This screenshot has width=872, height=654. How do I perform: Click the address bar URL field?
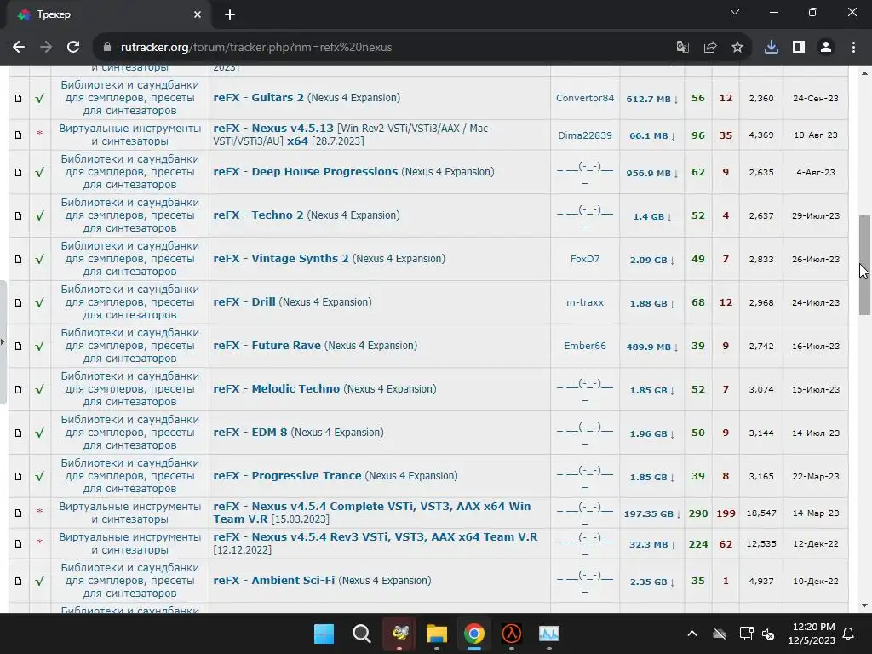pos(389,48)
